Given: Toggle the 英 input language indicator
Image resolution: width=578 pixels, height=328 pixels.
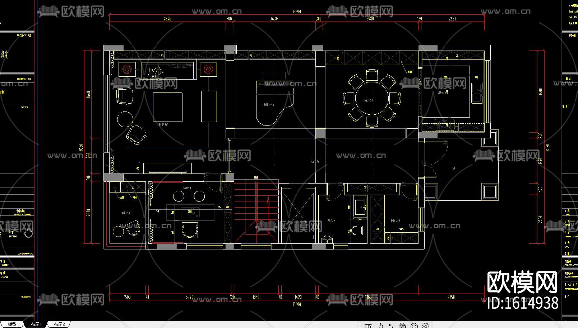Looking at the screenshot, I should tap(368, 325).
